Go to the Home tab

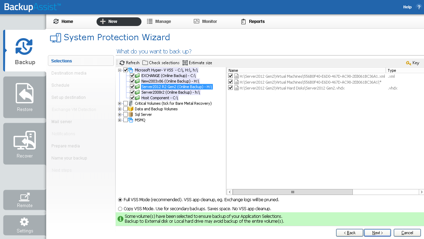(63, 22)
